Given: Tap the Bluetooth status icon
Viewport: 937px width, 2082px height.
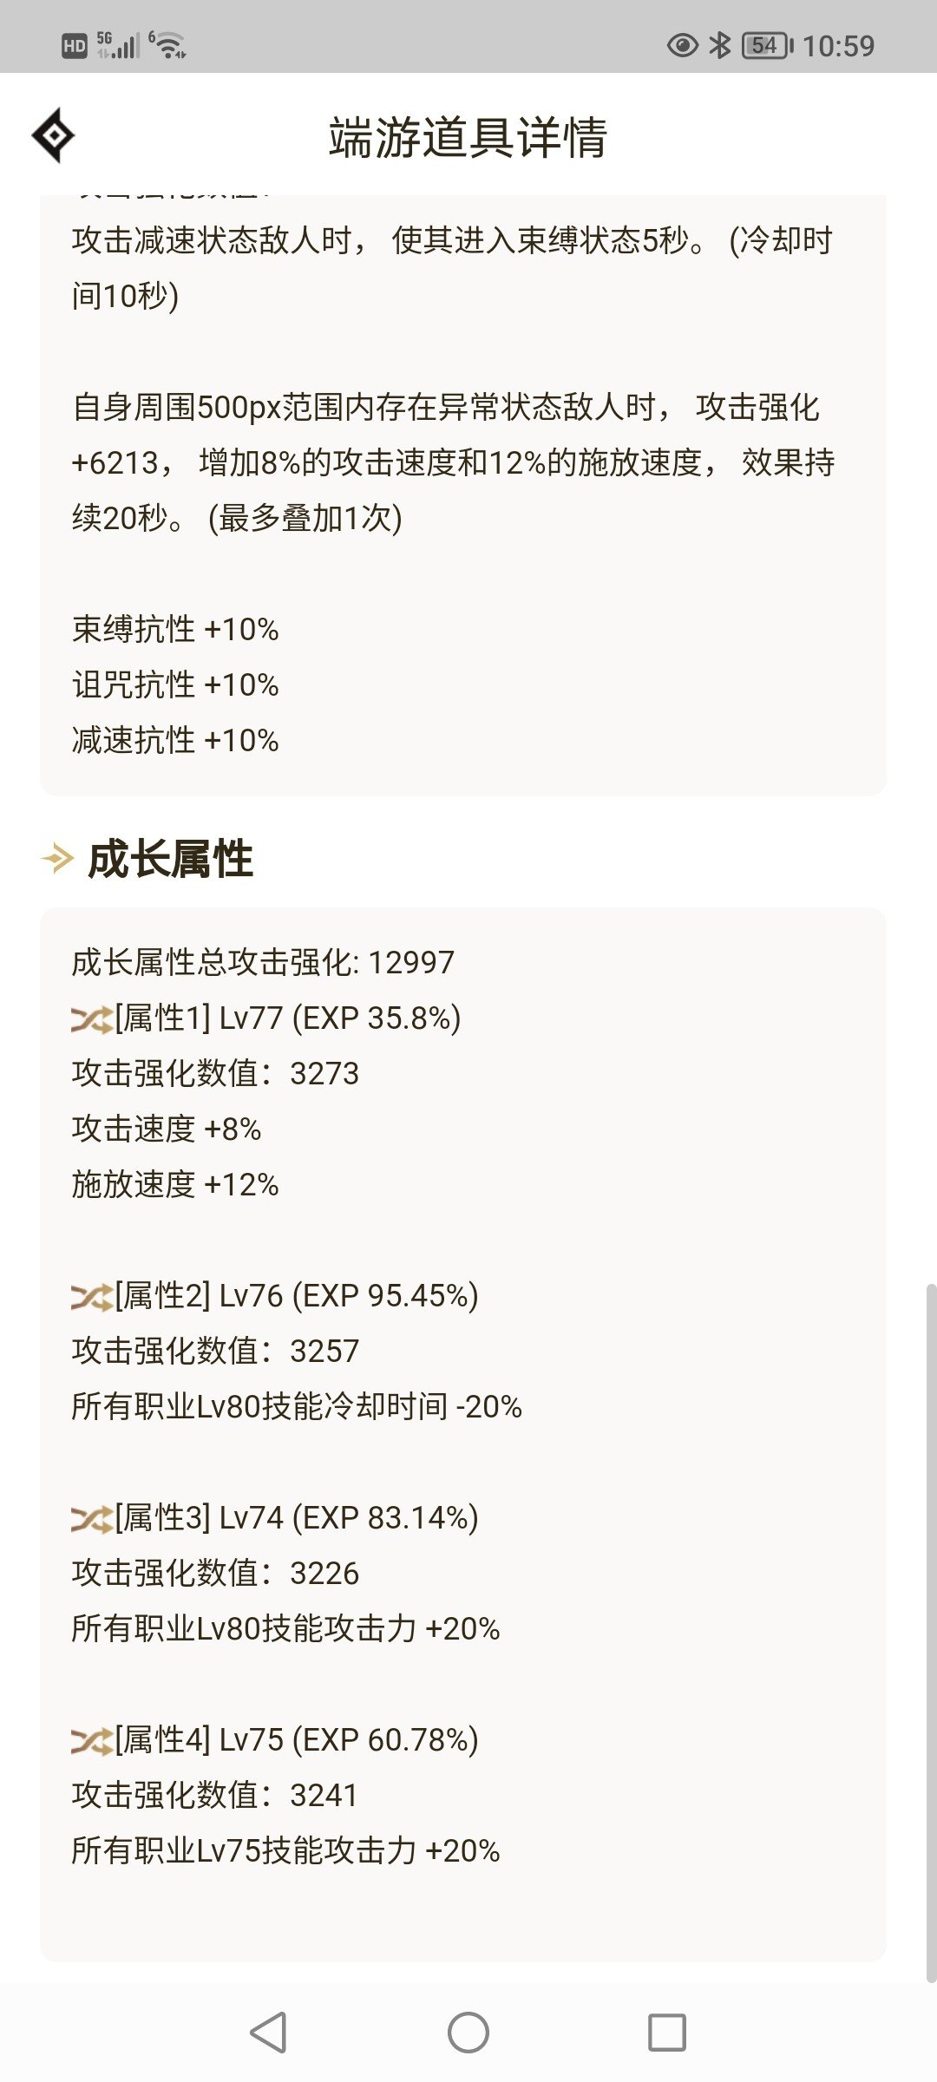Looking at the screenshot, I should (x=720, y=45).
